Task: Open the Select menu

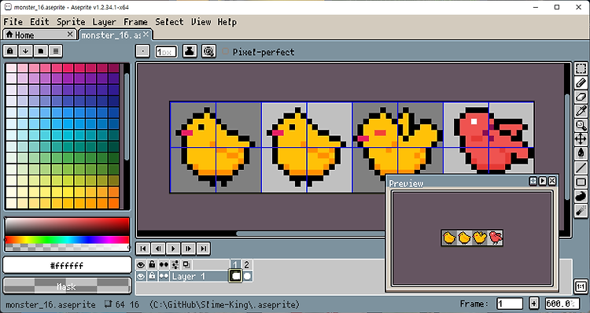Action: click(x=169, y=22)
